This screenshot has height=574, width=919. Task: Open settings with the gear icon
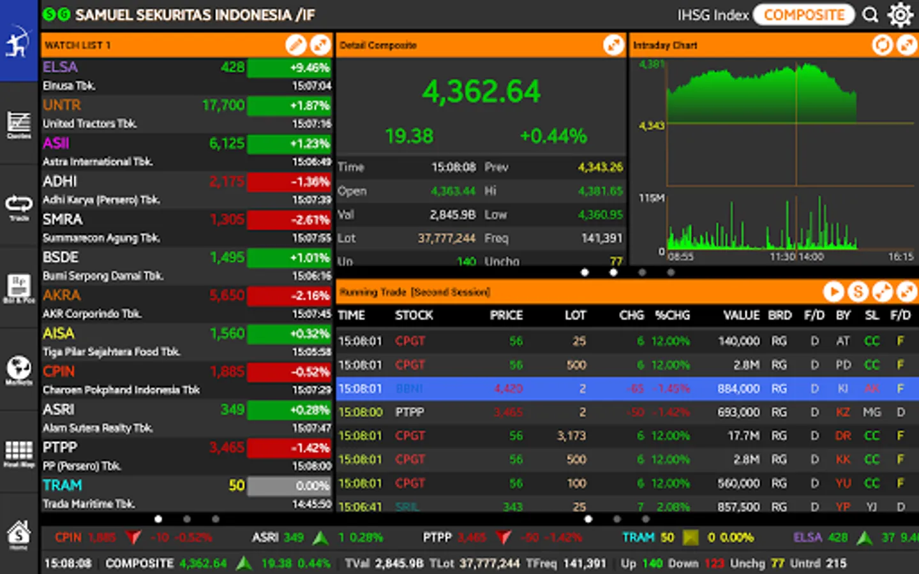[900, 15]
